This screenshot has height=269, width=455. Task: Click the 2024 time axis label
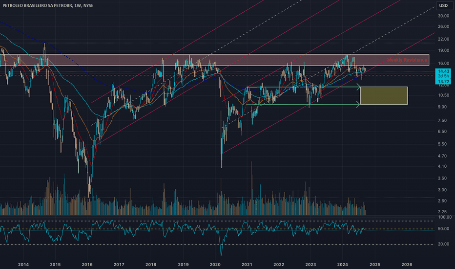(342, 264)
